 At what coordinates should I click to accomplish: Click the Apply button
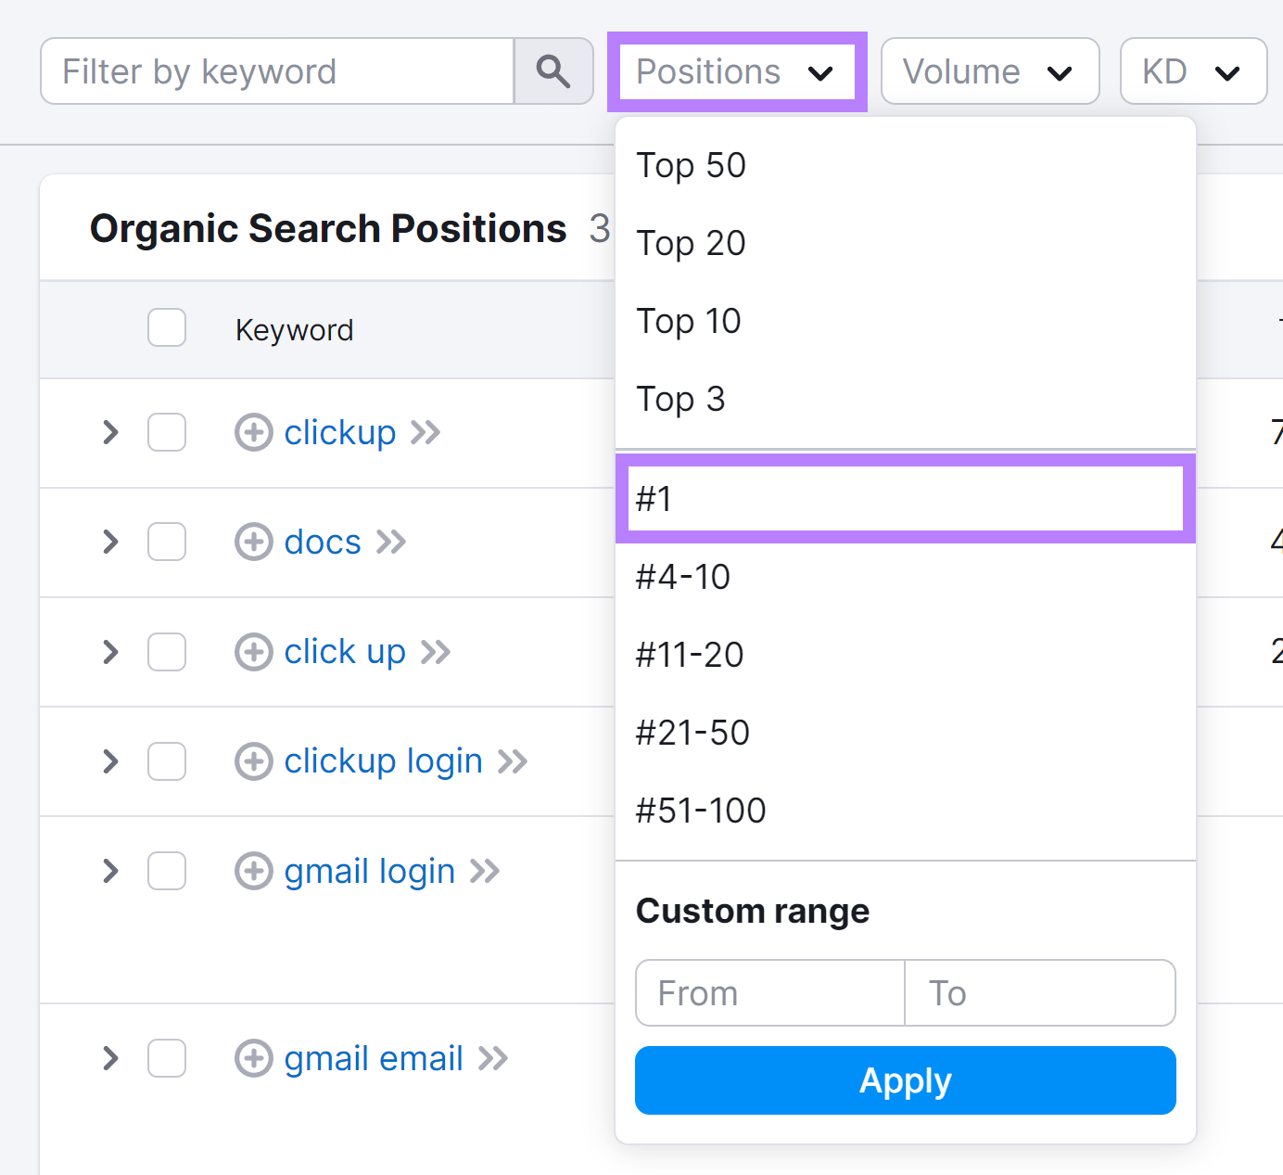pyautogui.click(x=905, y=1079)
